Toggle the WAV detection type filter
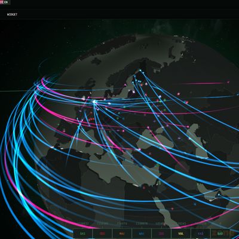The width and height of the screenshot is (239, 239). click(142, 234)
